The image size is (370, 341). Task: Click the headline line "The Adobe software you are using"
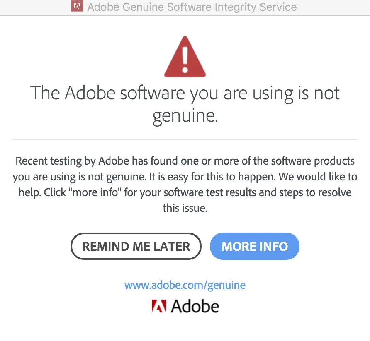click(185, 93)
